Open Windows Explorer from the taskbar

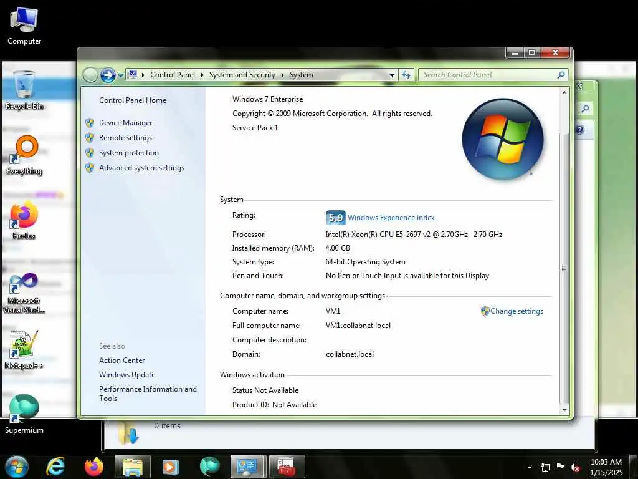click(x=133, y=467)
